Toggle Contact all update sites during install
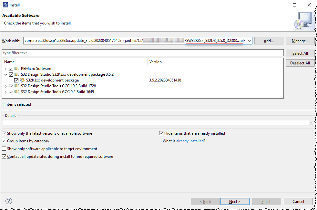Image resolution: width=317 pixels, height=210 pixels. pyautogui.click(x=4, y=156)
